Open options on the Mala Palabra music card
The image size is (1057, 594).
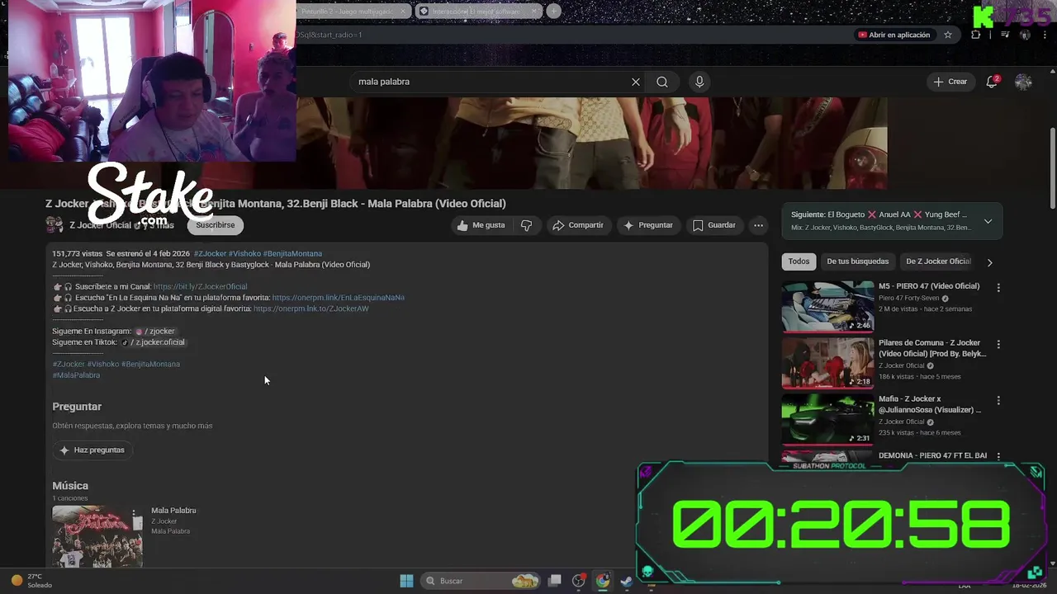(134, 515)
